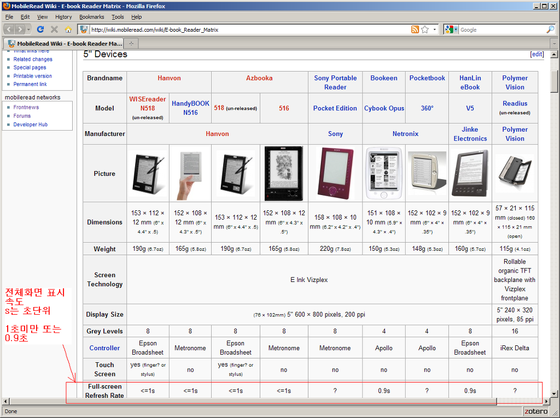Screen dimensions: 560x418
Task: Bookmark this page with the star icon
Action: (424, 30)
